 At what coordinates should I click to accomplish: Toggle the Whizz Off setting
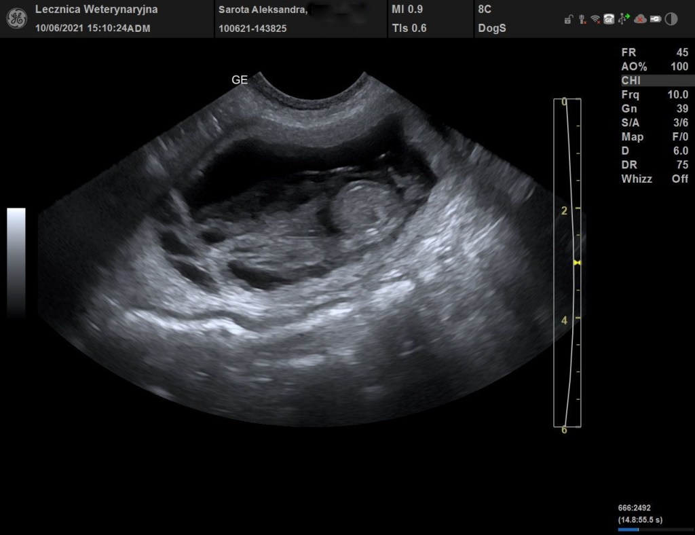click(654, 179)
